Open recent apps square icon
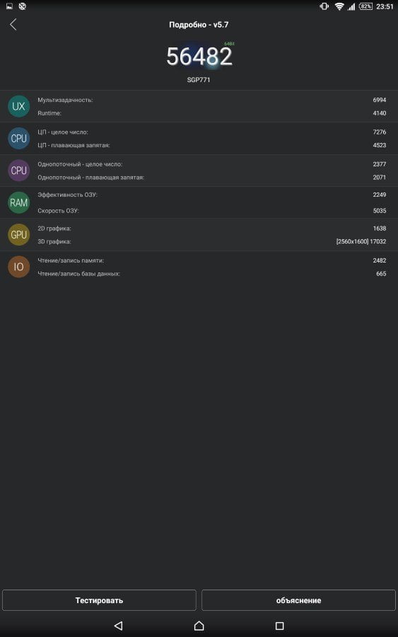The height and width of the screenshot is (637, 398). click(x=279, y=626)
